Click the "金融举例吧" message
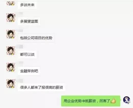 point(29,71)
